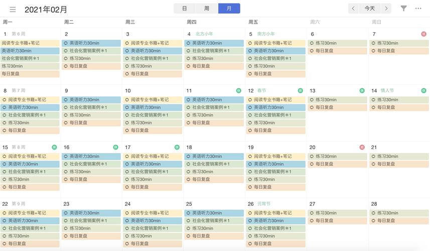
Task: Open task 每日复盘 on February 1
Action: coord(30,74)
